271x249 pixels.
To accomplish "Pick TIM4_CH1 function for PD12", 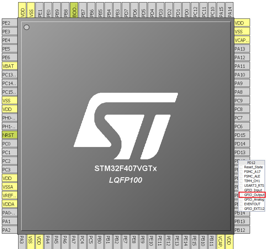I will [252, 181].
